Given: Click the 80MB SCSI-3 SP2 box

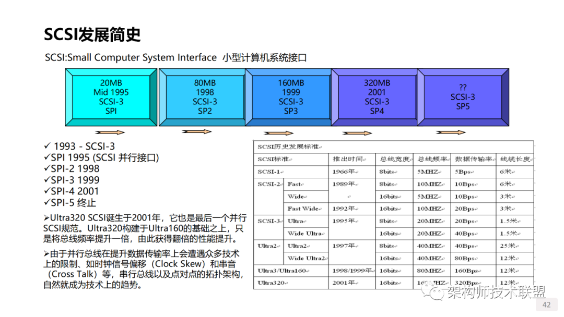Looking at the screenshot, I should 205,96.
